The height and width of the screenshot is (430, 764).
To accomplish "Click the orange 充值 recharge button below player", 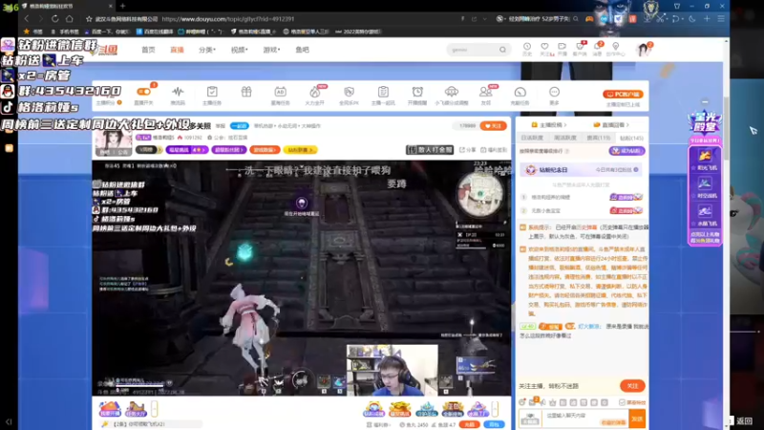I will (469, 424).
